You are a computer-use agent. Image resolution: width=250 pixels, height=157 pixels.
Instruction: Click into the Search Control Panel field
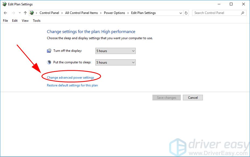pyautogui.click(x=216, y=13)
